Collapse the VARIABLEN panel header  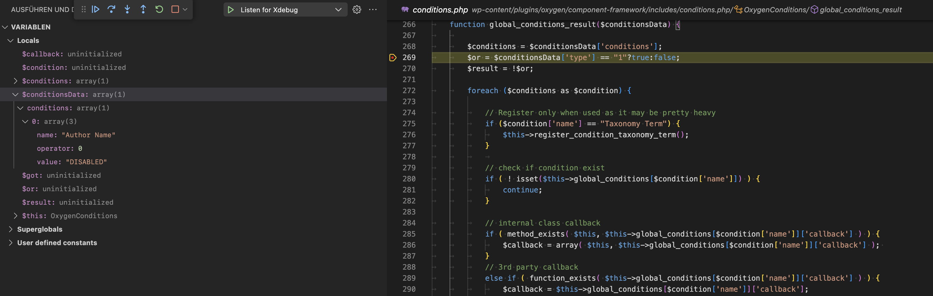click(x=5, y=27)
